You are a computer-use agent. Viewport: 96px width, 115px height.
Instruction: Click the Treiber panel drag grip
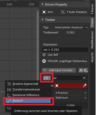click(87, 20)
